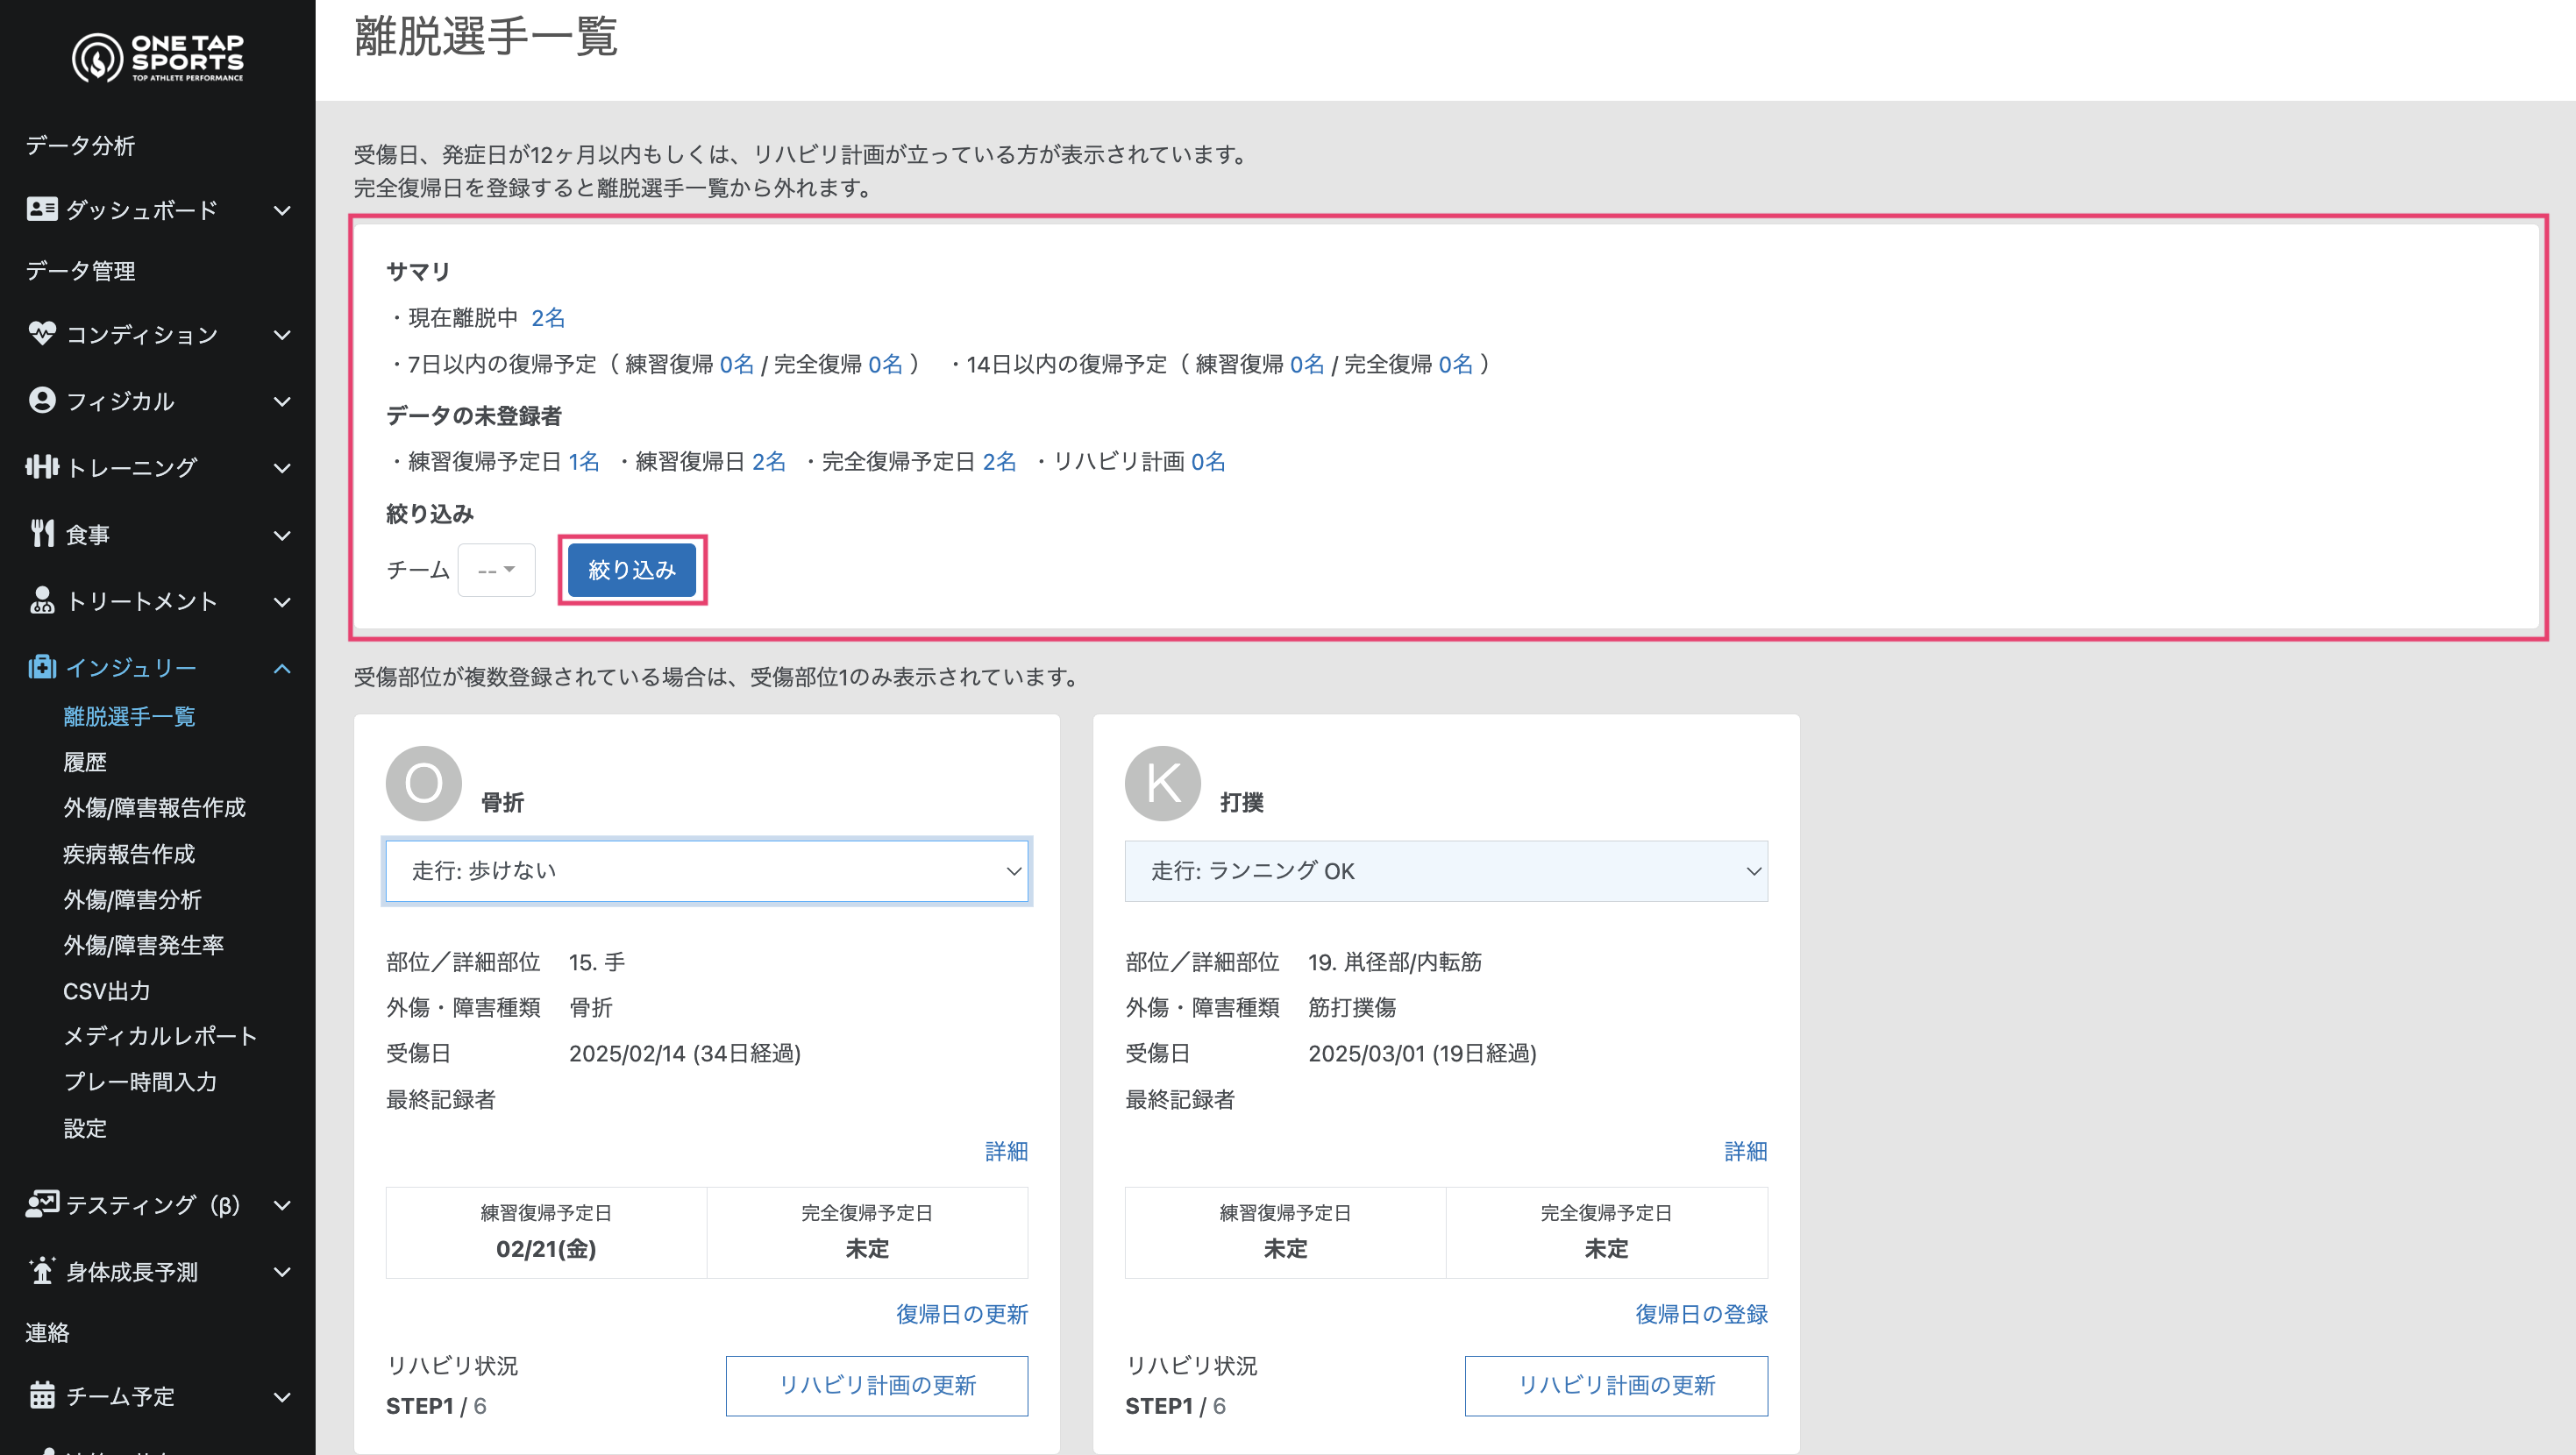Click the Body growth prediction icon

click(41, 1271)
